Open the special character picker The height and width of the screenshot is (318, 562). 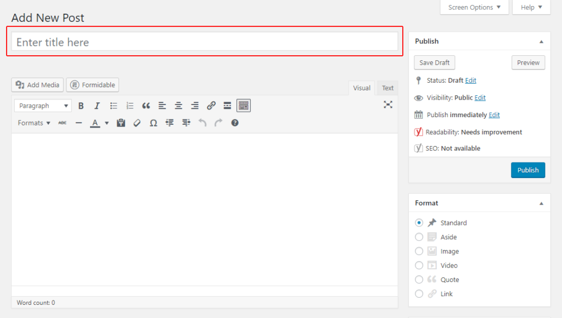pos(153,123)
